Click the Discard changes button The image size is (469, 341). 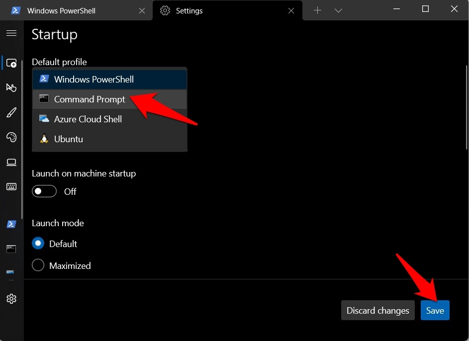(378, 310)
